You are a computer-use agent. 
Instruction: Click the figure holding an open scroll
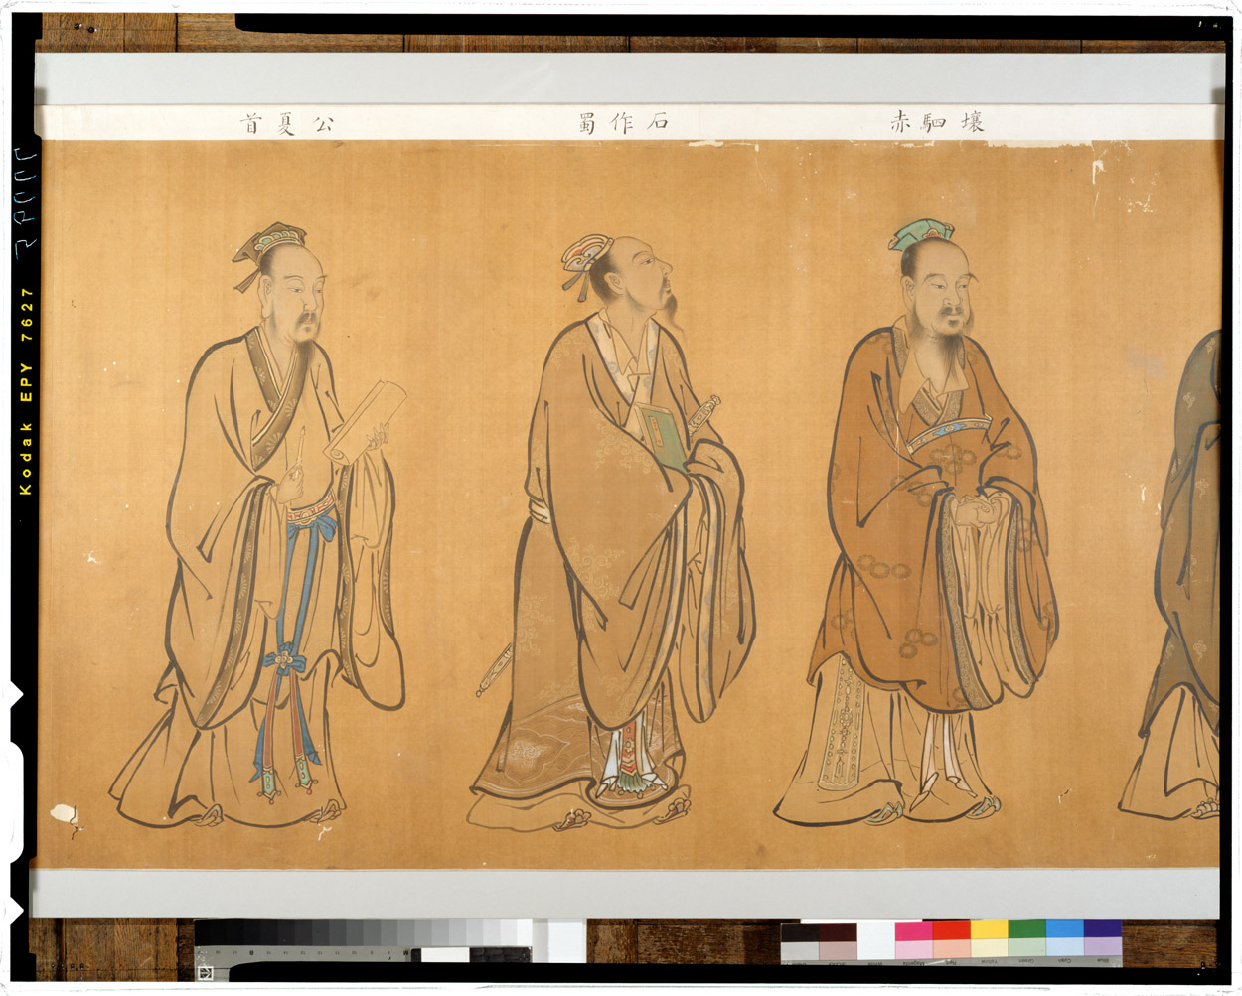coord(260,525)
